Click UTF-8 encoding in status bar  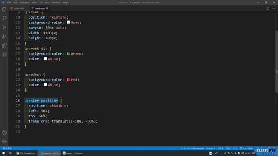[220, 148]
